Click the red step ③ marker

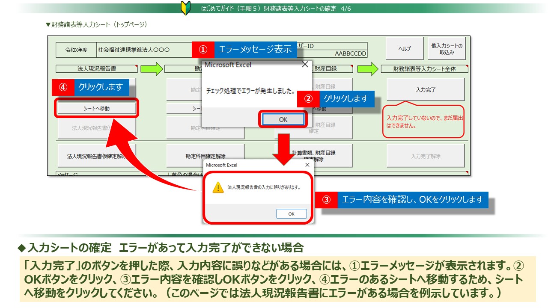pos(326,199)
